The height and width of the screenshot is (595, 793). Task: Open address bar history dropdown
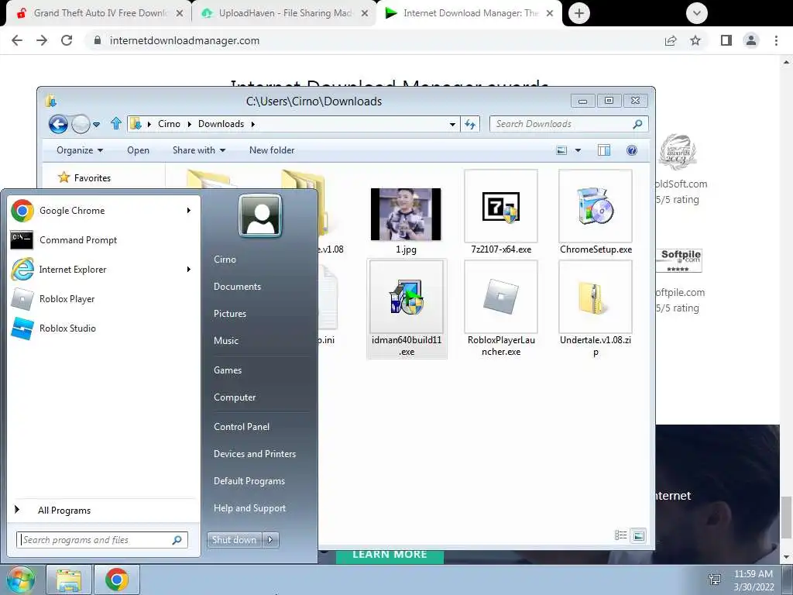coord(452,124)
